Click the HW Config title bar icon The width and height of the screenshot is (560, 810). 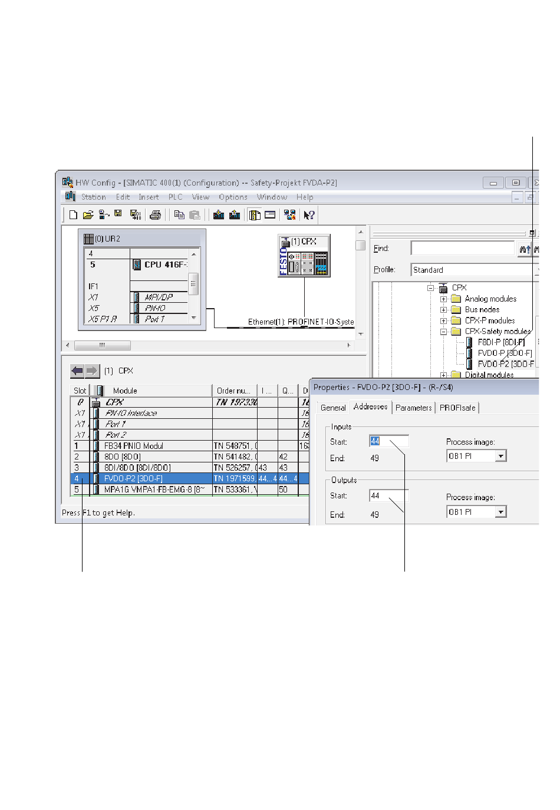[68, 183]
